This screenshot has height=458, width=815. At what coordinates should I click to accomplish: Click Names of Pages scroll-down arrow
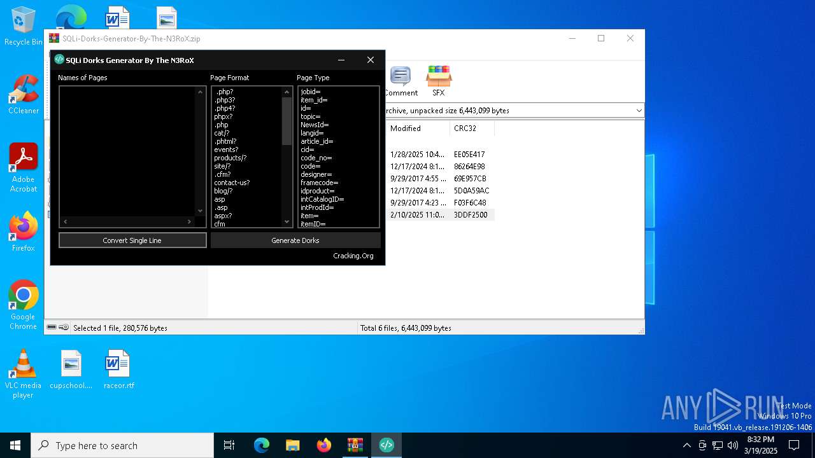[201, 211]
